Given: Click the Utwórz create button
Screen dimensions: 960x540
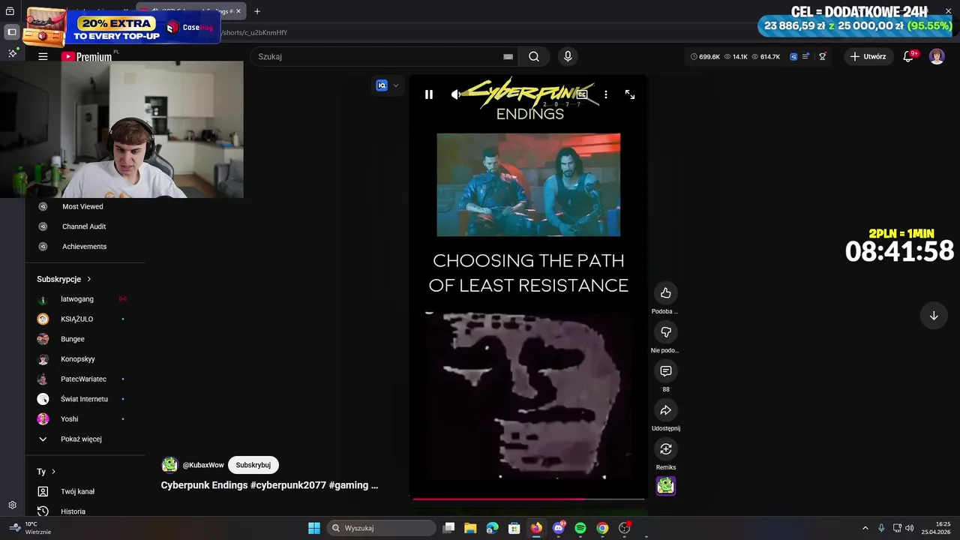Looking at the screenshot, I should coord(868,56).
